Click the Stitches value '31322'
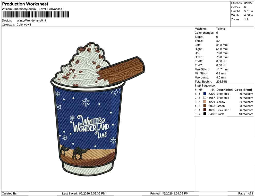Image resolution: width=255 pixels, height=196 pixels. [248, 3]
